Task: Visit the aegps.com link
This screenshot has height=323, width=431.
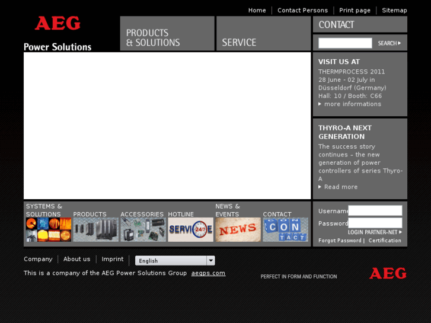Action: click(x=208, y=273)
